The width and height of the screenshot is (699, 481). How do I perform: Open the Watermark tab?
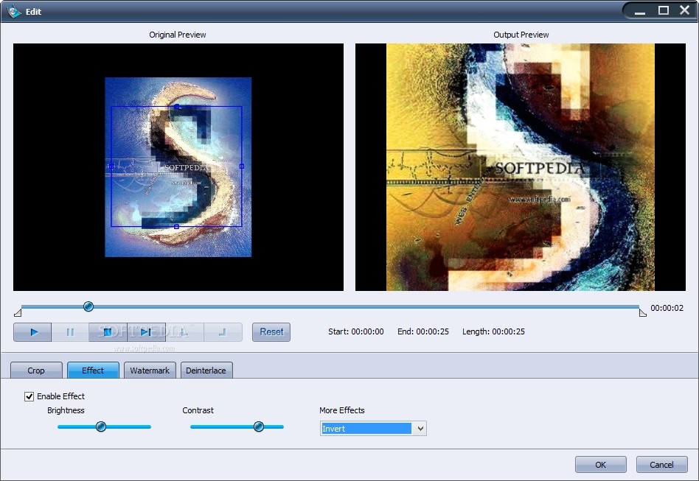(150, 371)
